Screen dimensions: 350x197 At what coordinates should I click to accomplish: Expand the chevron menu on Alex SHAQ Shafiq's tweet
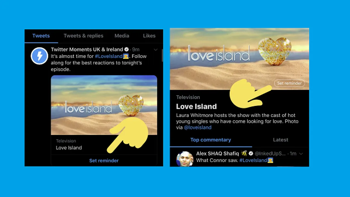(301, 154)
